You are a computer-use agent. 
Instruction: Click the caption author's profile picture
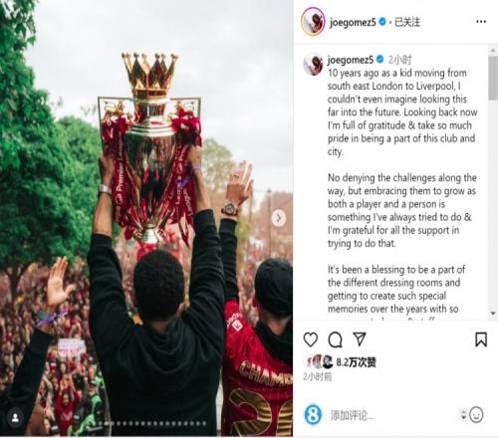tap(313, 65)
